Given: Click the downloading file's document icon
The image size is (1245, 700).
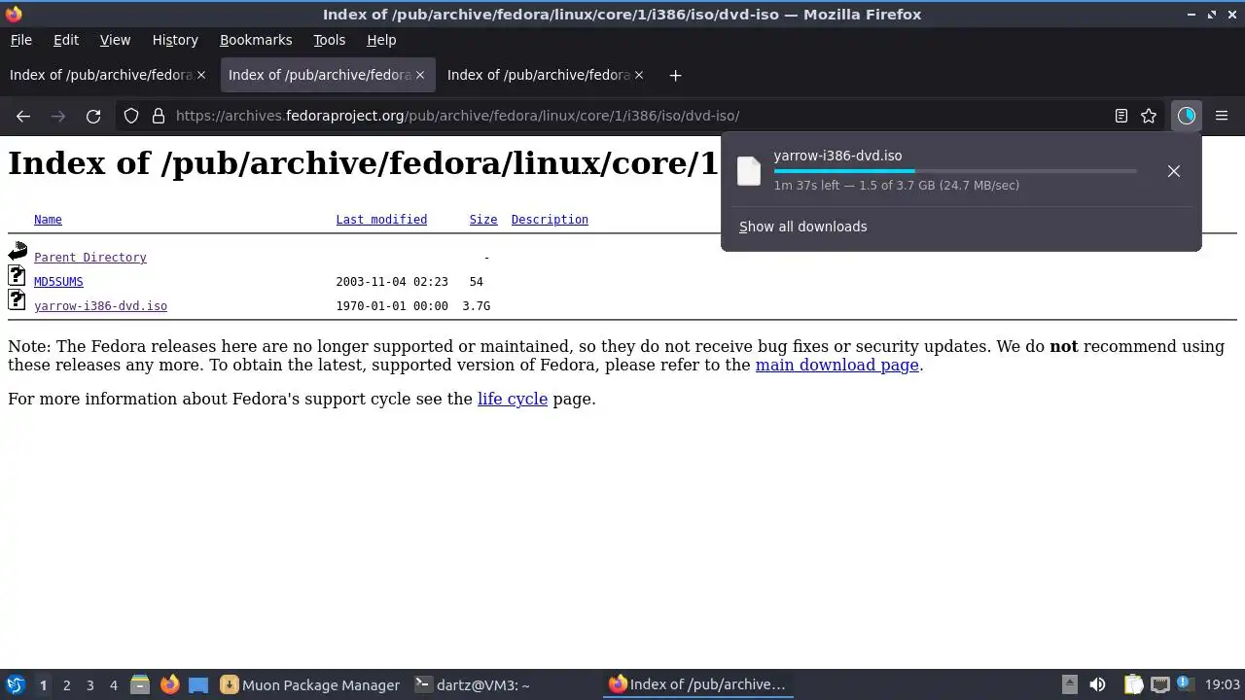Looking at the screenshot, I should (x=749, y=170).
